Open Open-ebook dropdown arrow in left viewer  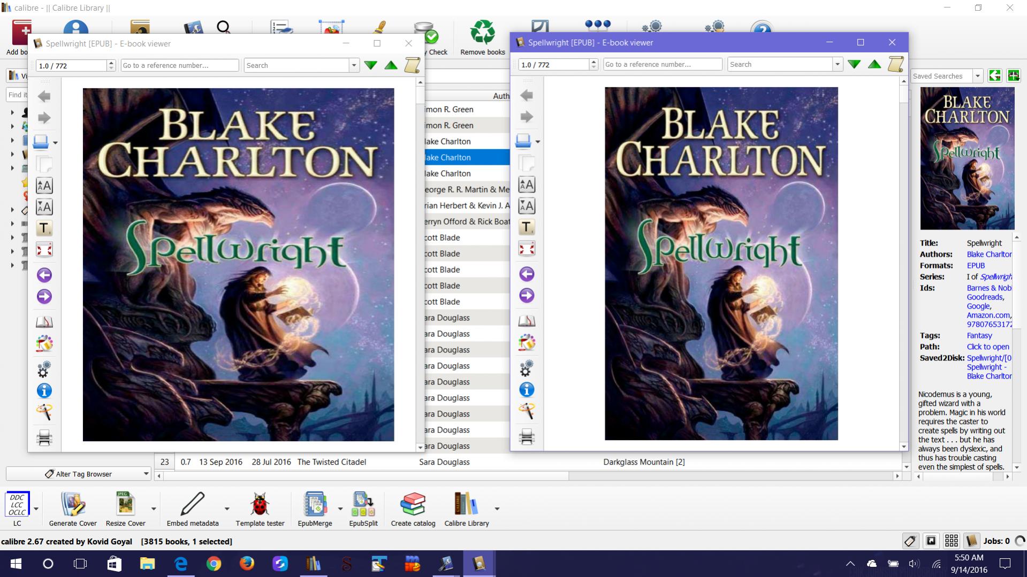(x=55, y=143)
